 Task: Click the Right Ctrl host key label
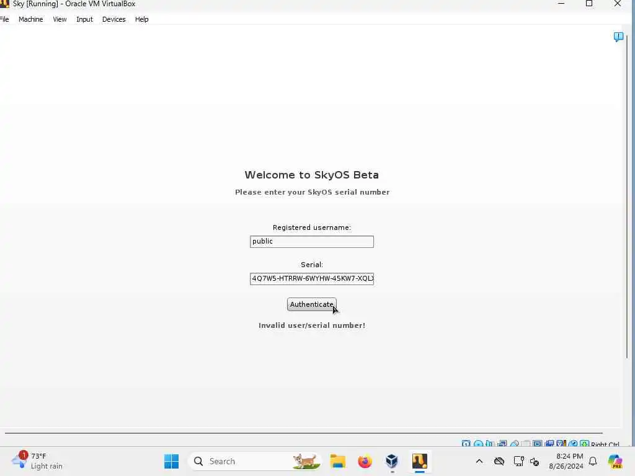coord(605,444)
